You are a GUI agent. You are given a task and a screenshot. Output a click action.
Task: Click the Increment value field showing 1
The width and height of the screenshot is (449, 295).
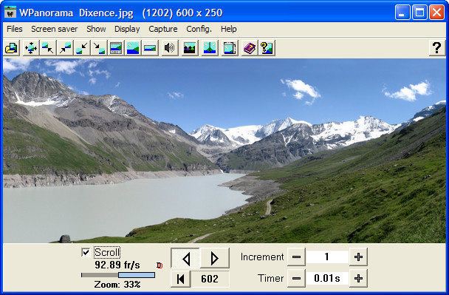(x=327, y=257)
